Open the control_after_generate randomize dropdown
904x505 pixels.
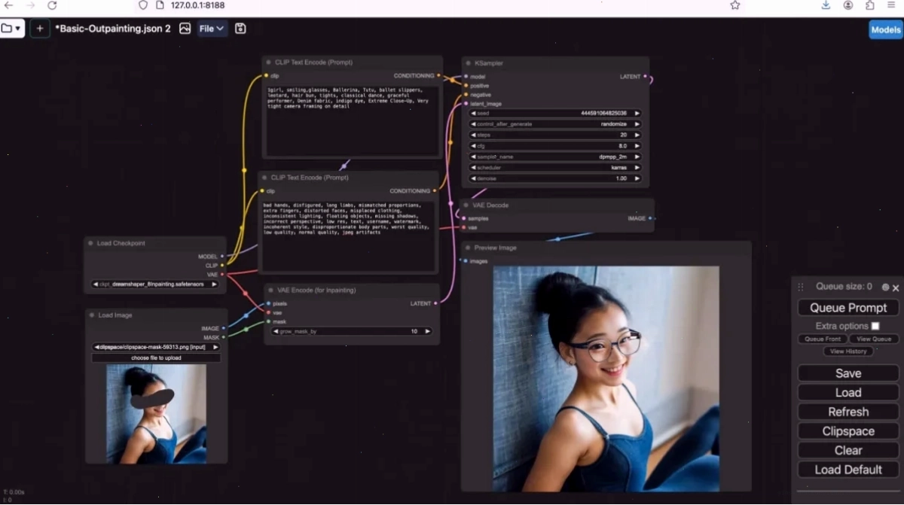[x=554, y=124]
